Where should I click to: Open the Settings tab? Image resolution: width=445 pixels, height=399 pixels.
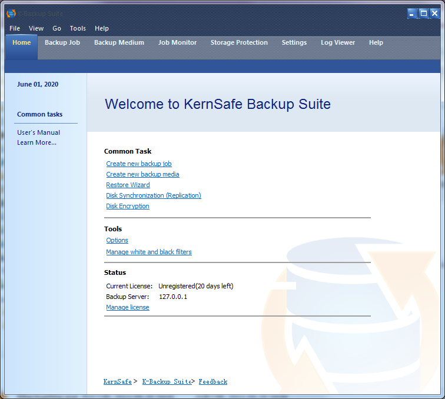click(x=294, y=42)
